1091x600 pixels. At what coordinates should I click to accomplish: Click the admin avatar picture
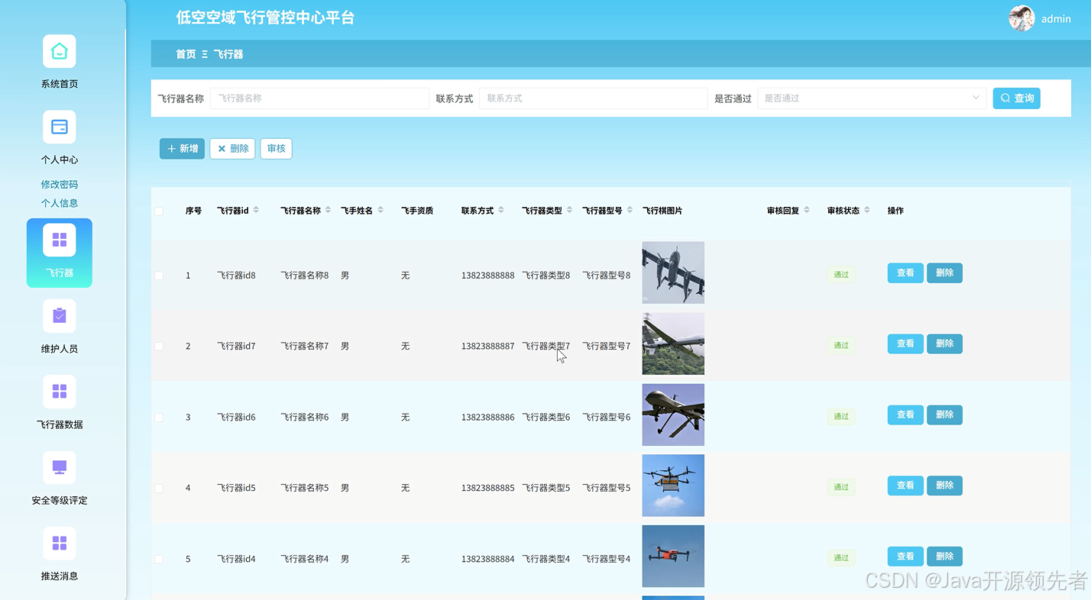pos(1021,18)
